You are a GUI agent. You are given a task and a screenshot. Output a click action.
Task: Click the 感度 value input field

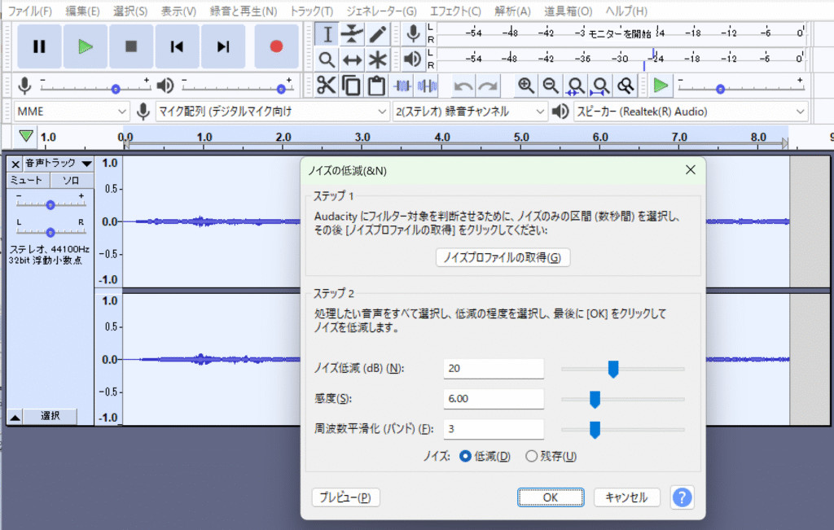click(x=494, y=399)
